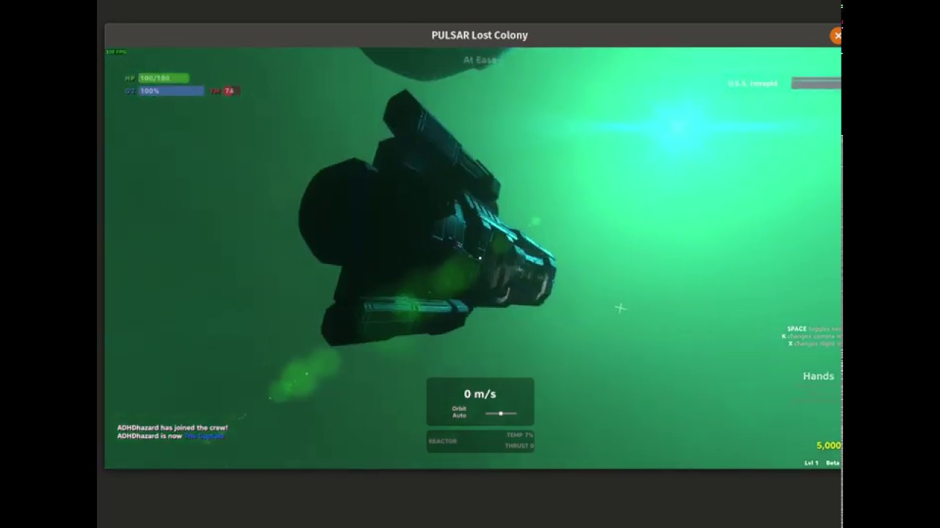
Task: Close the PULSAR Lost Colony window
Action: 836,35
